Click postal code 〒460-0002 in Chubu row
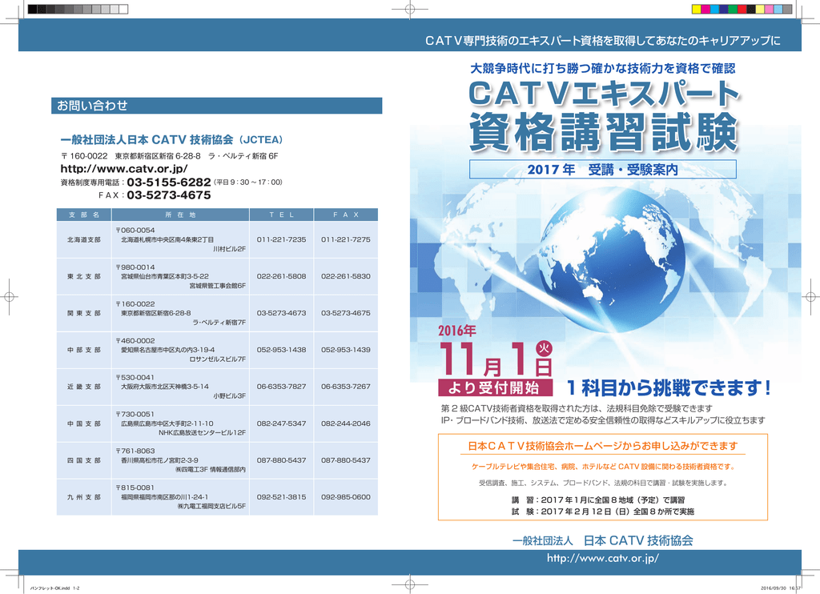This screenshot has height=594, width=820. pos(135,340)
